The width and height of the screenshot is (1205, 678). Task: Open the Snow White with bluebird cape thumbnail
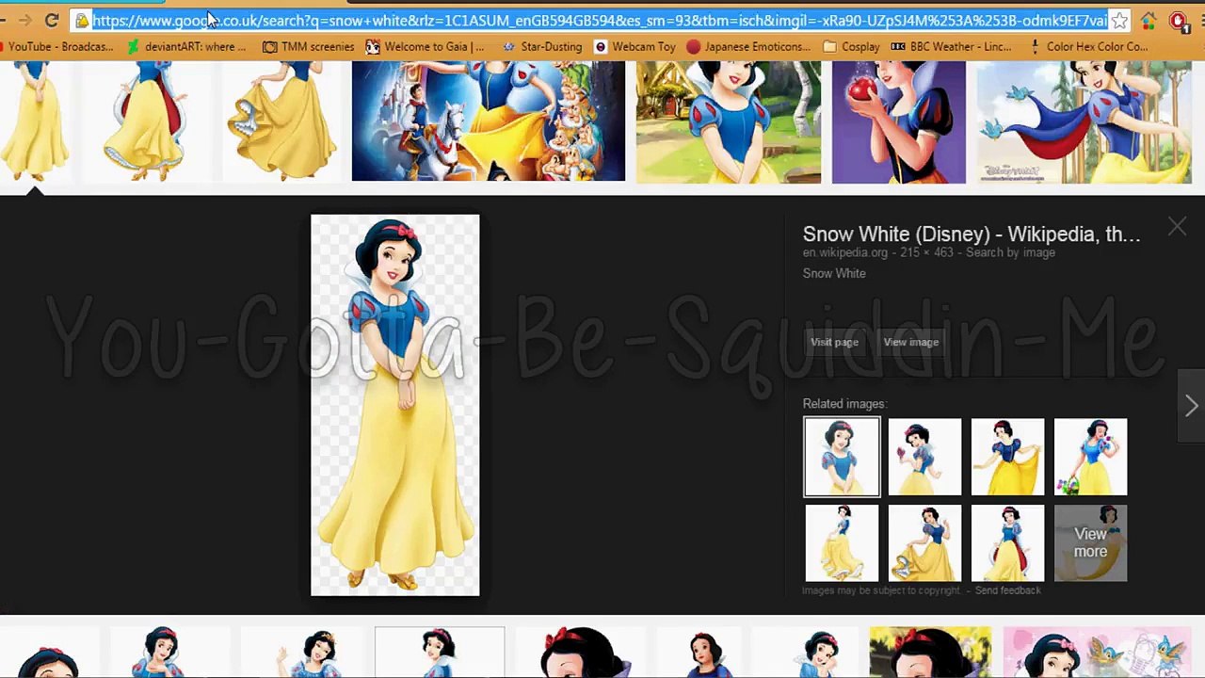(x=1084, y=121)
